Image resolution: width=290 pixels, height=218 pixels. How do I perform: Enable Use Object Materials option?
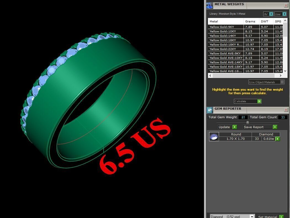click(x=266, y=82)
